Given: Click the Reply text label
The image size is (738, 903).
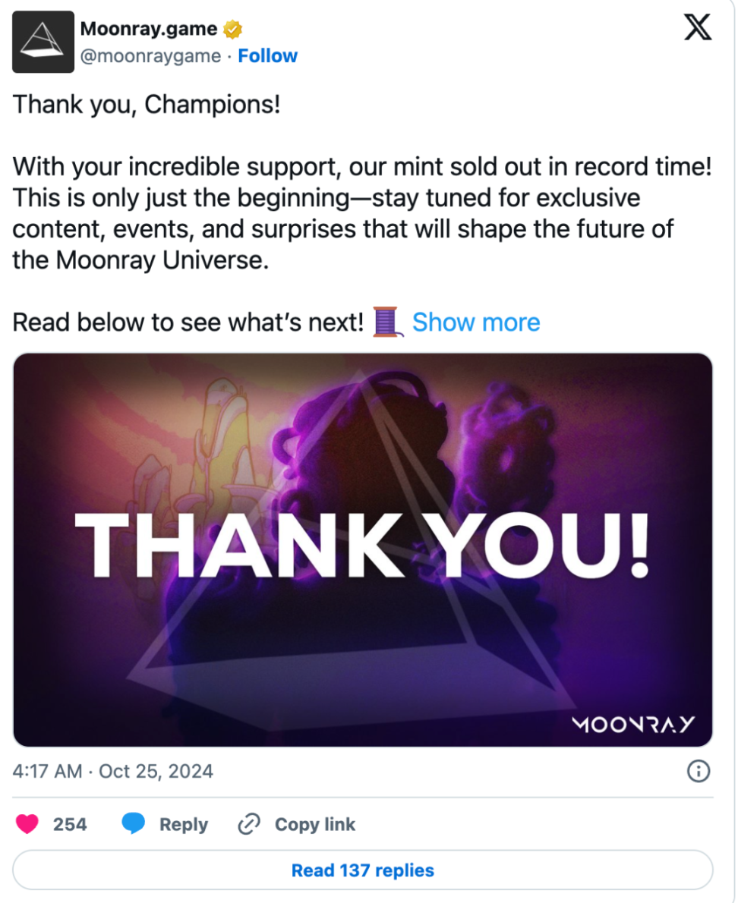Looking at the screenshot, I should 184,825.
